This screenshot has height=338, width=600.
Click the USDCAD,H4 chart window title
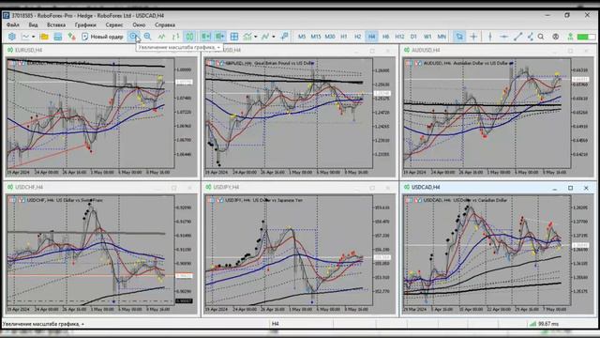point(426,188)
